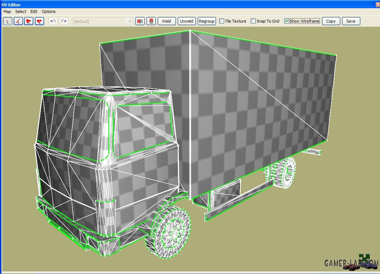Open the Edit menu

pos(34,11)
